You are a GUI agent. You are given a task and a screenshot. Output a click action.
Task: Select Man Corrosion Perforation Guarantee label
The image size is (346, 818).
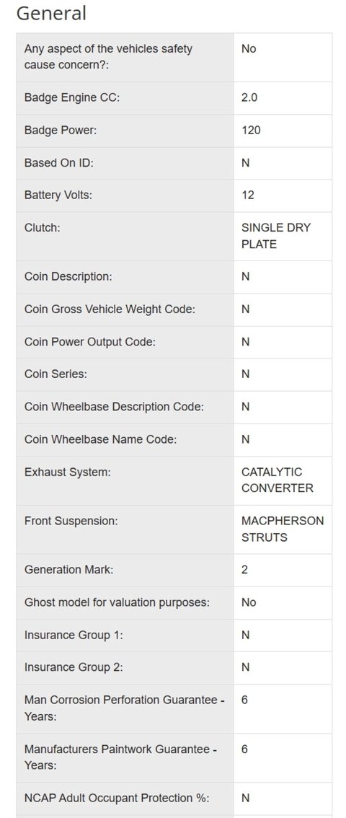pos(125,708)
